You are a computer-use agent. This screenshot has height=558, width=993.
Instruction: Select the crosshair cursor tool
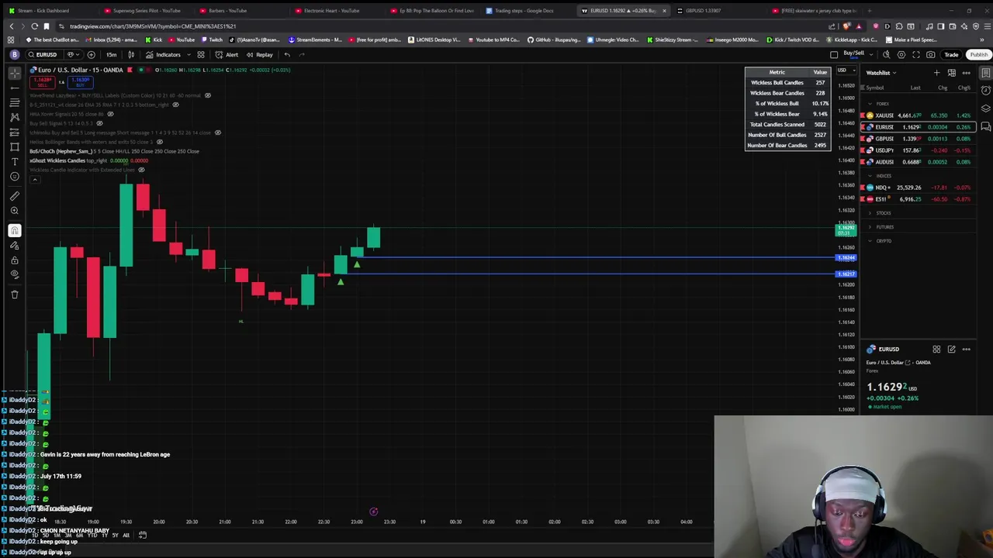point(14,73)
